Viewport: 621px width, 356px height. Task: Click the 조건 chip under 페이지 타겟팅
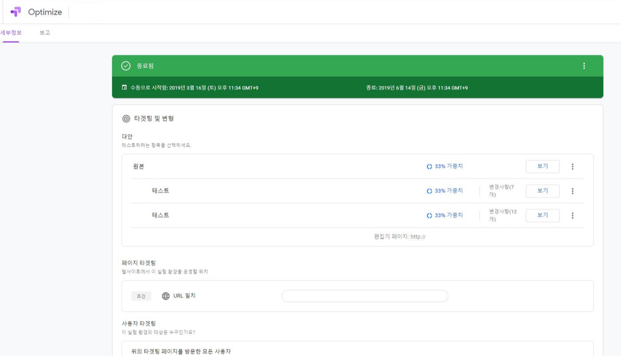coord(141,295)
